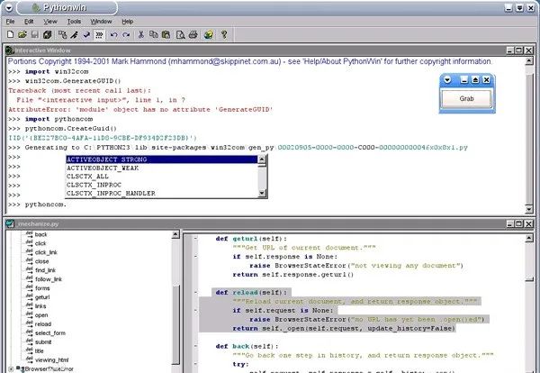Collapse the def geturl fold marker

195,239
